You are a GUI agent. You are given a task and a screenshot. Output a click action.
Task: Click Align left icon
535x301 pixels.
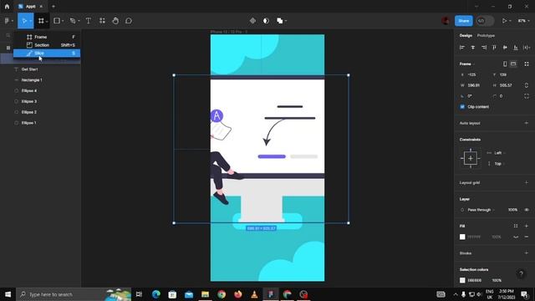tap(462, 48)
